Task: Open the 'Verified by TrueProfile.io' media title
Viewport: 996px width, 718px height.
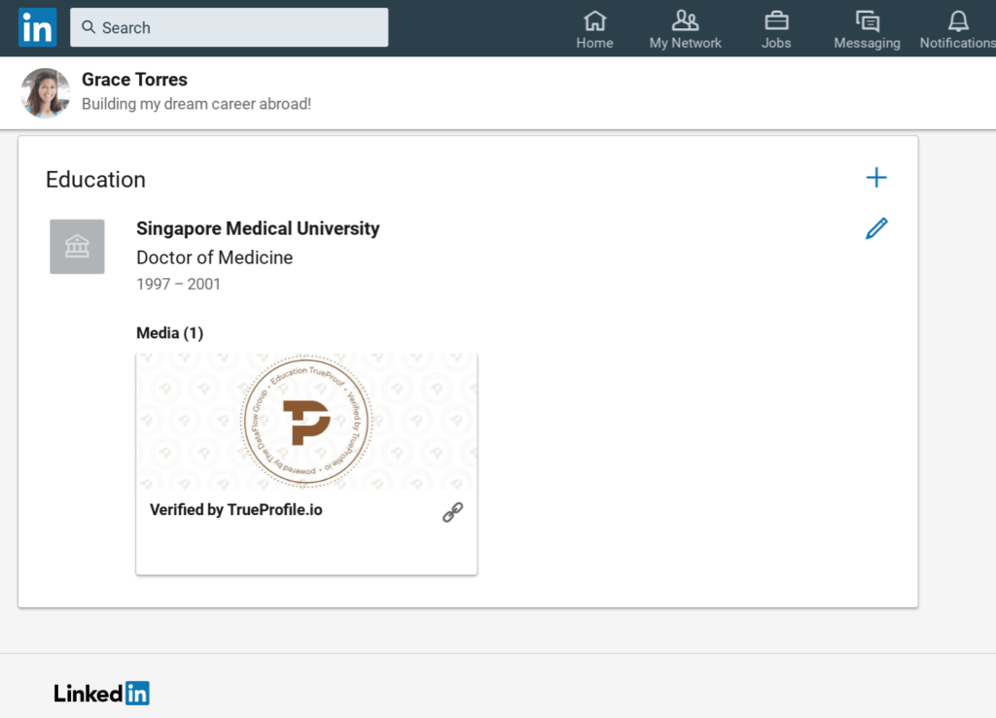Action: click(x=236, y=510)
